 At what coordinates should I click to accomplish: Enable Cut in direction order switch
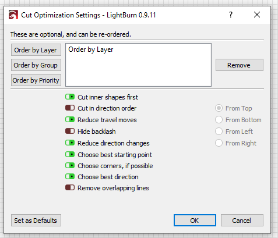tap(70, 108)
